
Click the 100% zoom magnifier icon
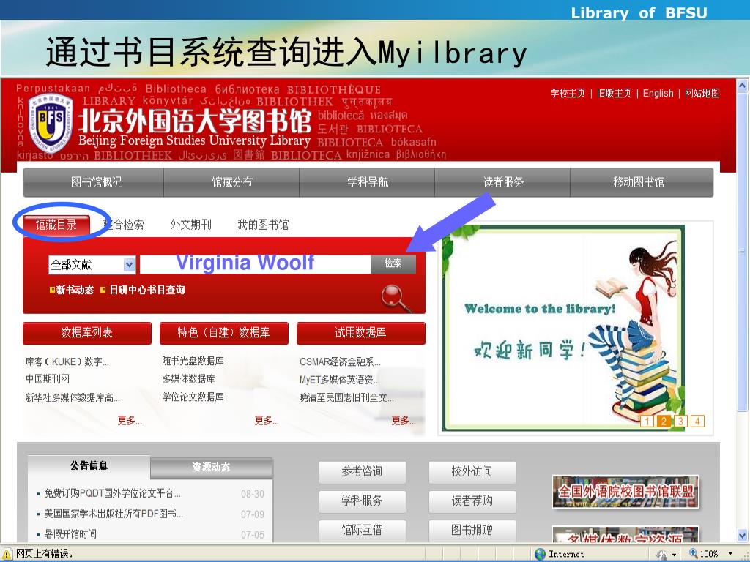coord(693,553)
